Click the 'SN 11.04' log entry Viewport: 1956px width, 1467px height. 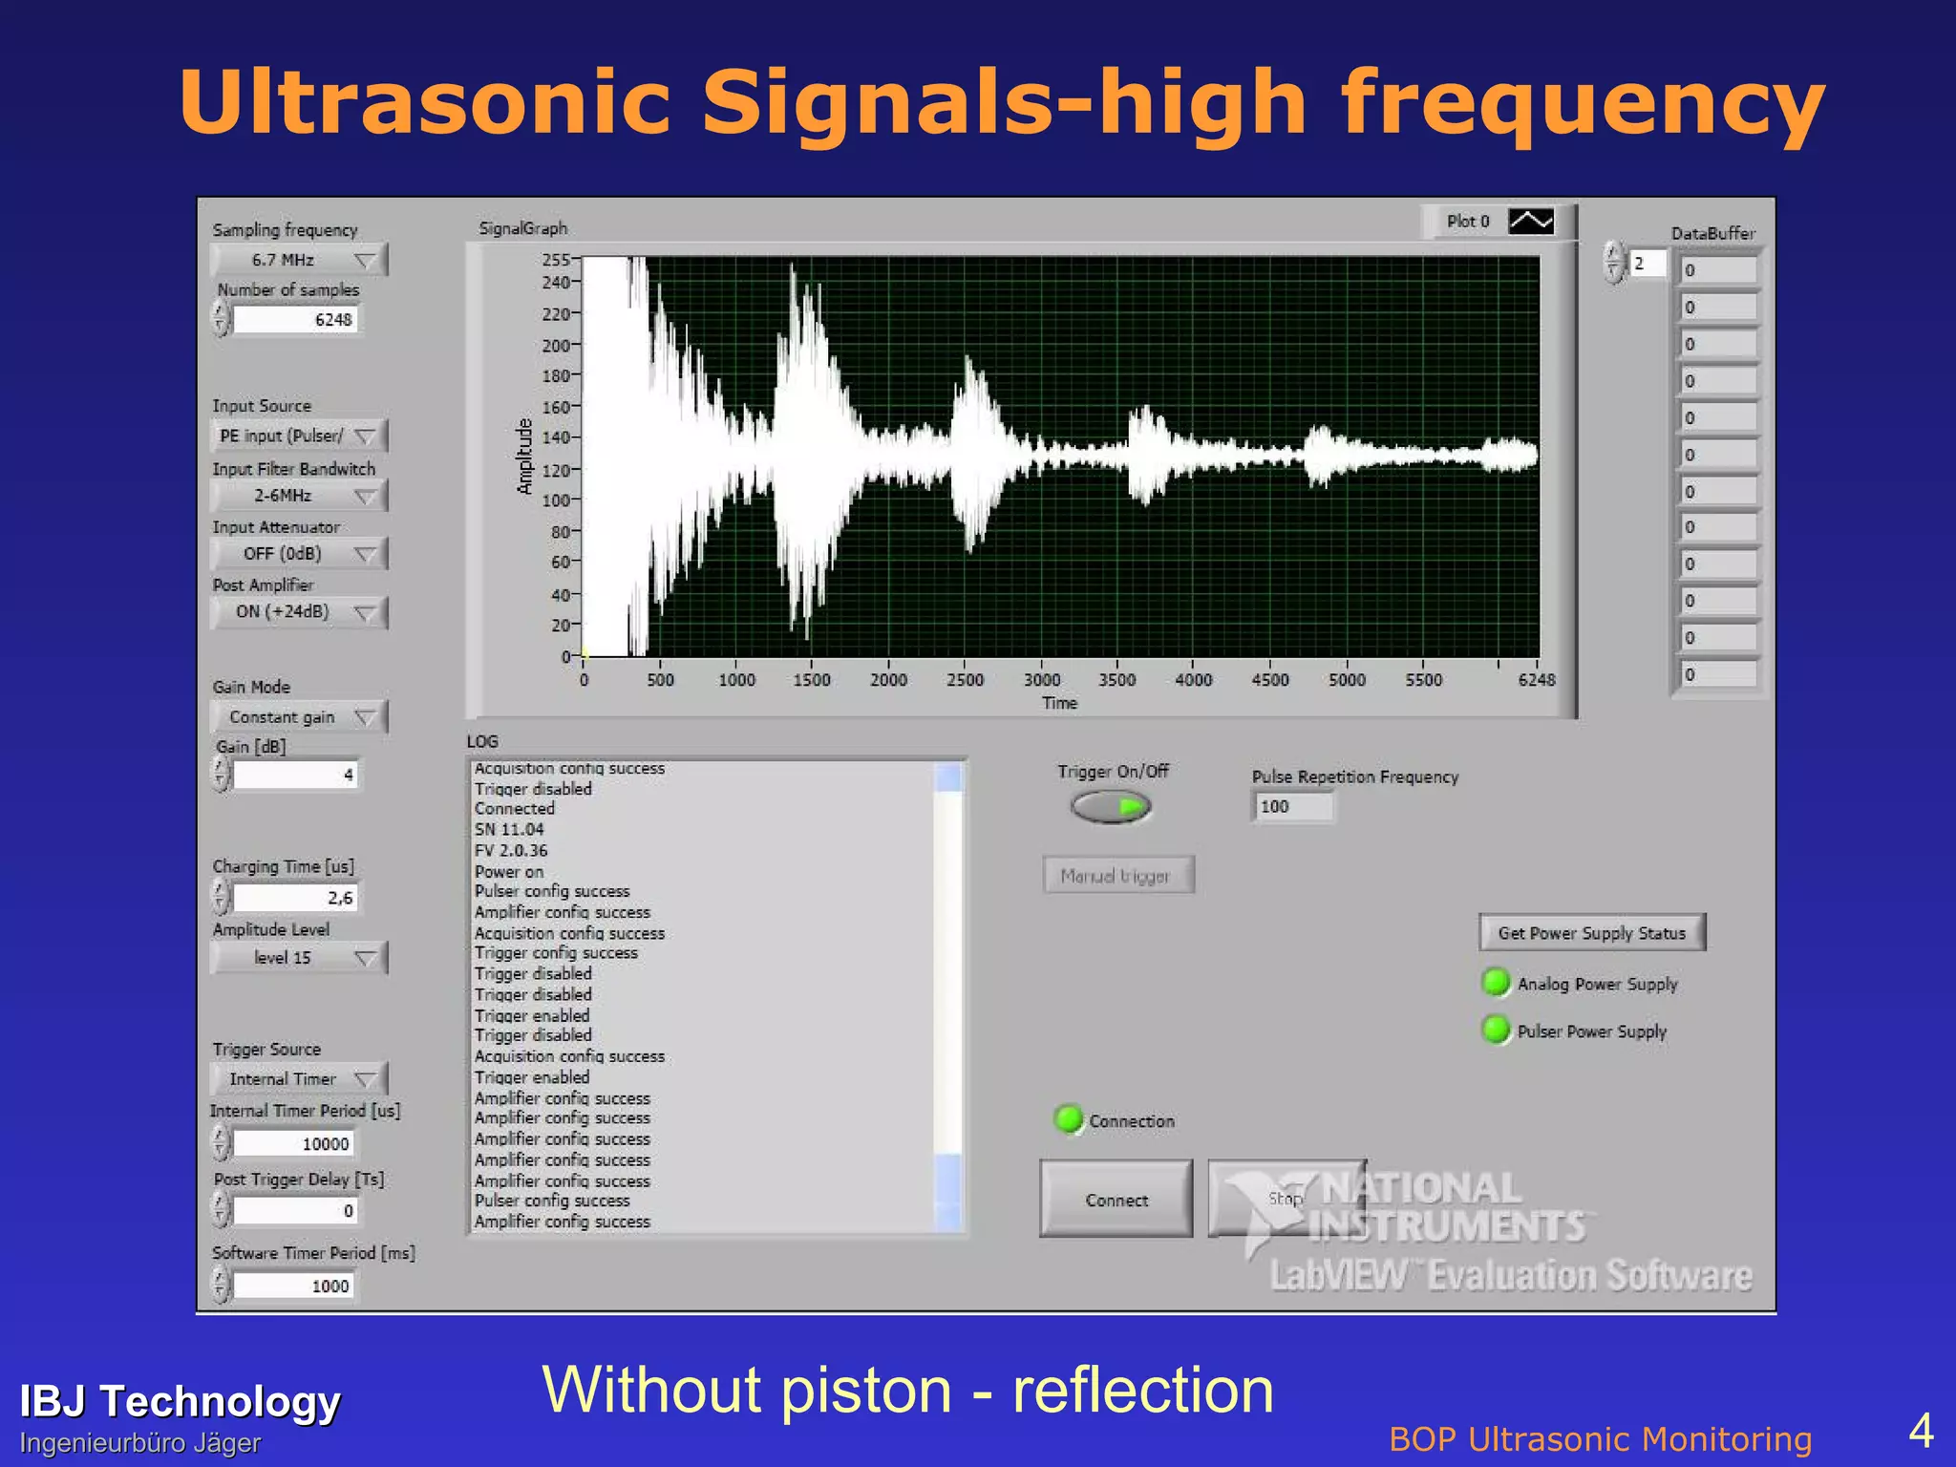click(509, 830)
